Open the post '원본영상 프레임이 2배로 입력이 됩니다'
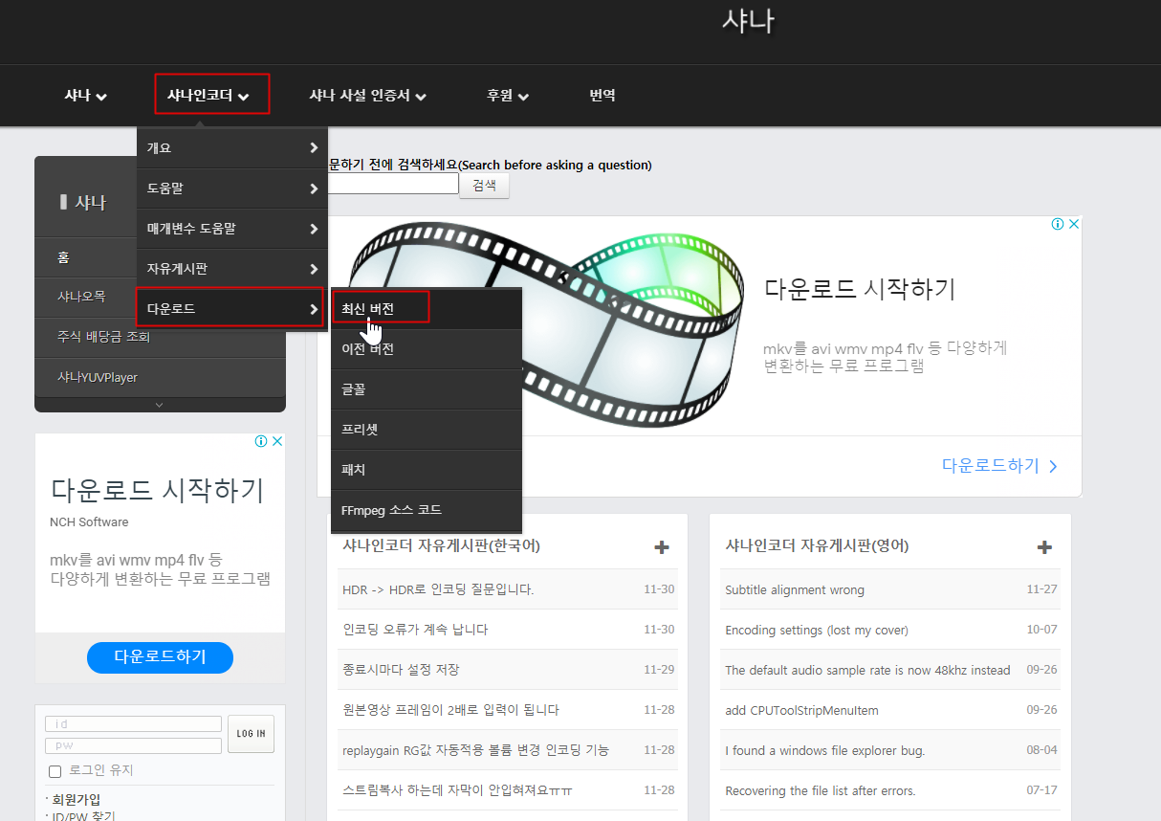Viewport: 1161px width, 821px height. coord(450,710)
